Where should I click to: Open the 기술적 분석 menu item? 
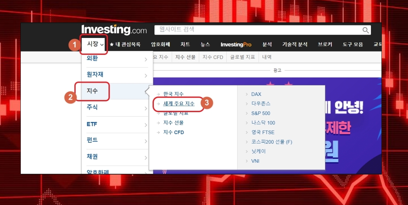[295, 44]
